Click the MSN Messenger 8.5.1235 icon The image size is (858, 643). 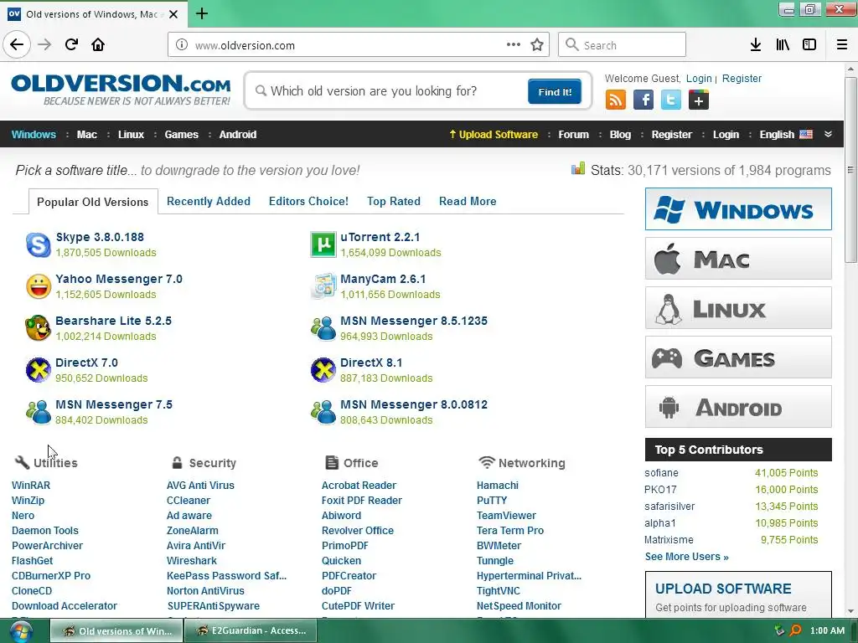[x=323, y=328]
